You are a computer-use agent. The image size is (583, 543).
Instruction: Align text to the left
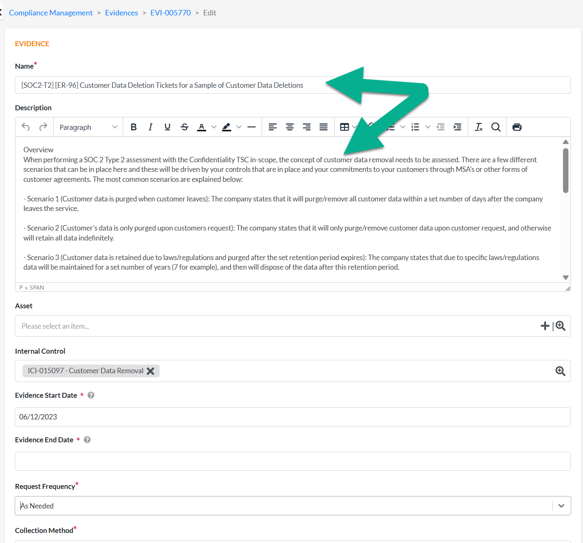[273, 127]
